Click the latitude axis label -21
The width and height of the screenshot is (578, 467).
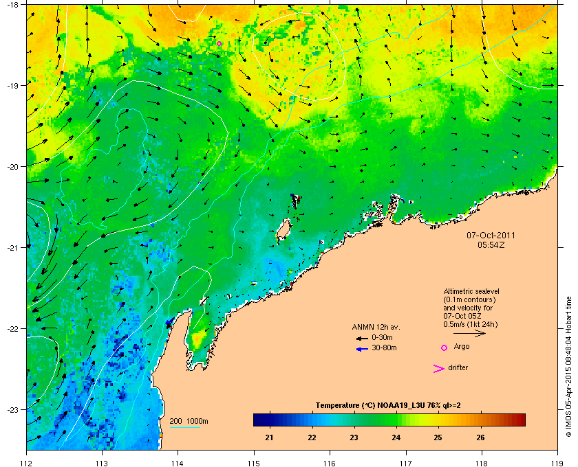click(x=12, y=247)
